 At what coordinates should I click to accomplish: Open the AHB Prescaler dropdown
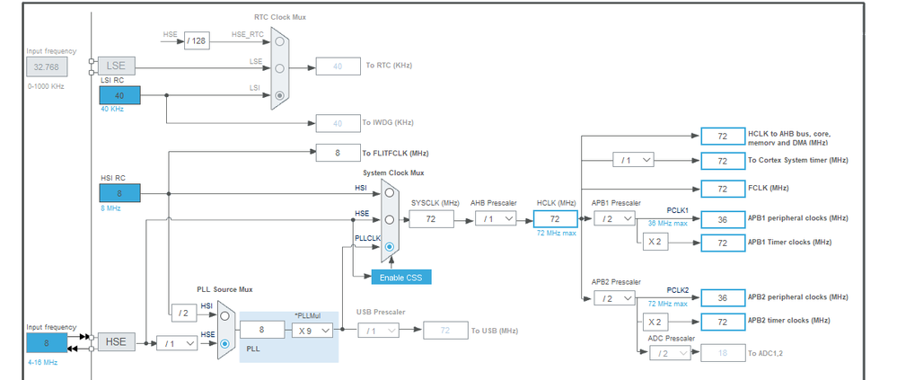coord(496,218)
